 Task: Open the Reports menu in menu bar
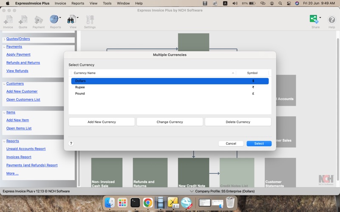coord(78,3)
